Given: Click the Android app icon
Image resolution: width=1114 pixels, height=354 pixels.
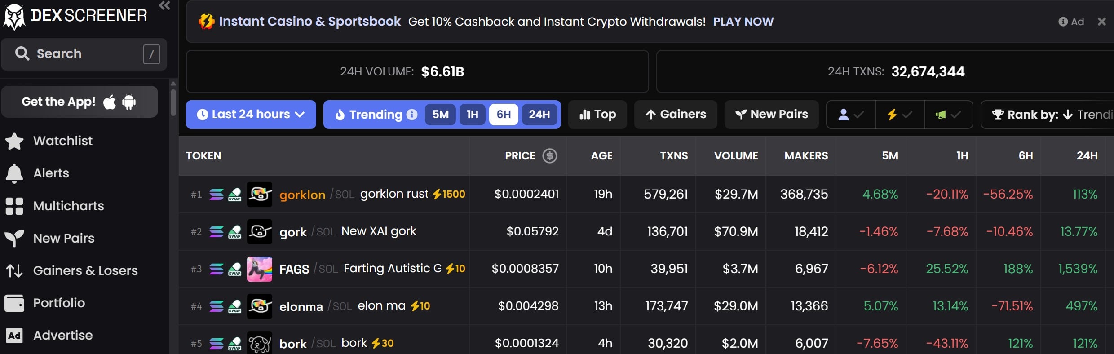Looking at the screenshot, I should (129, 102).
